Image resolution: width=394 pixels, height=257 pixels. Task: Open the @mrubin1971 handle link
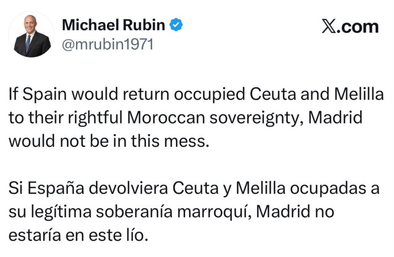tap(107, 44)
